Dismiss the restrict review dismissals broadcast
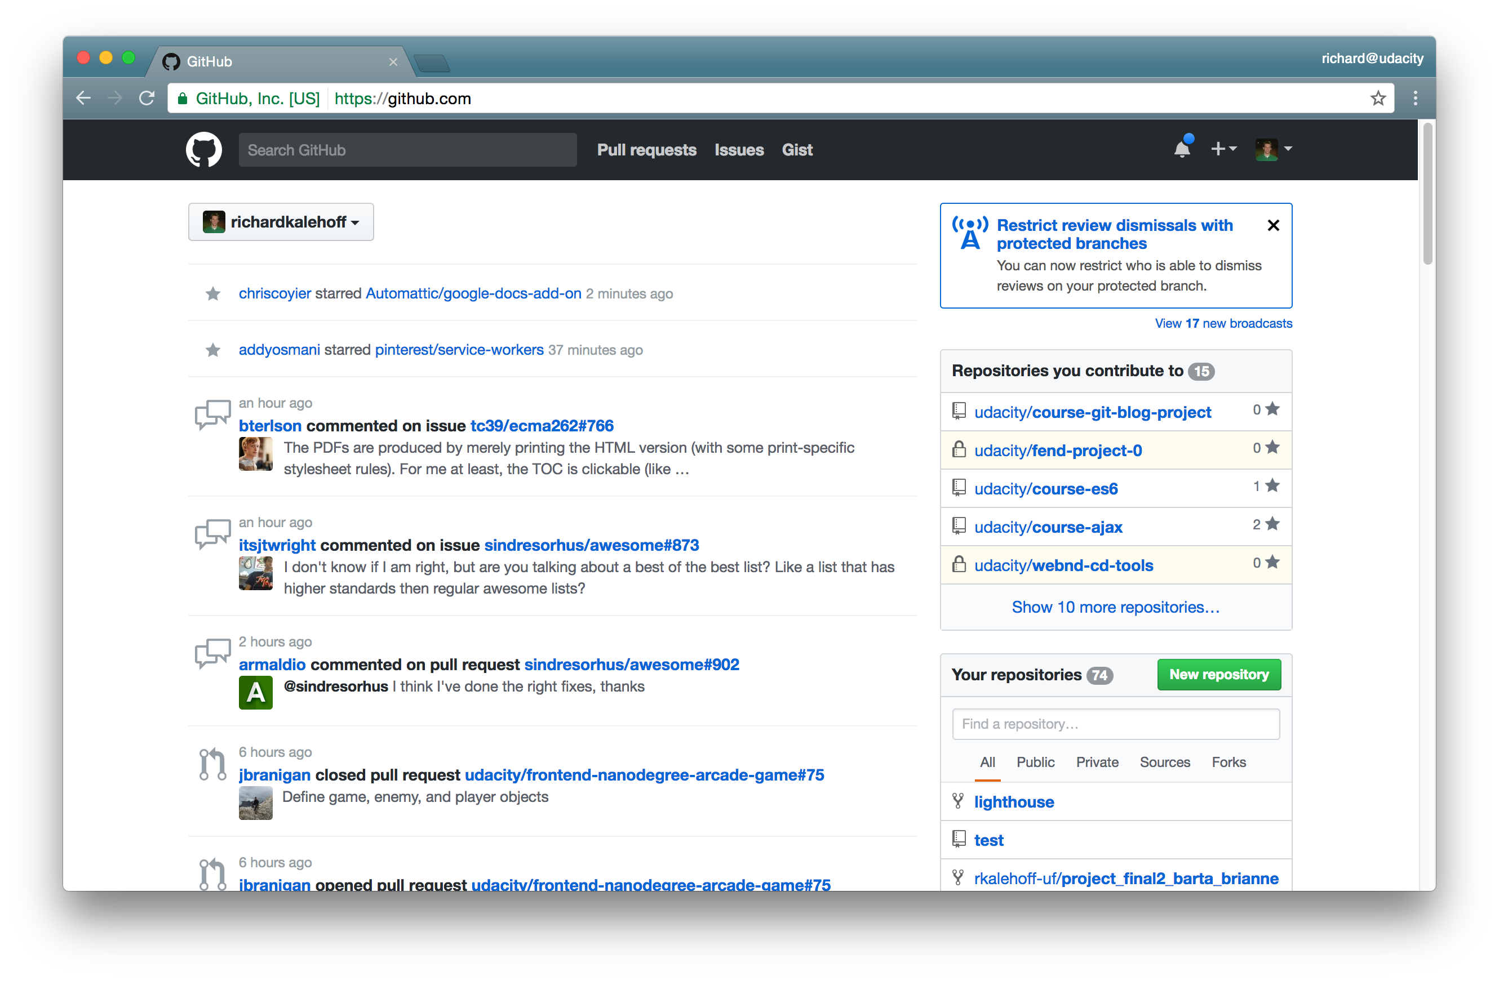The width and height of the screenshot is (1499, 981). pyautogui.click(x=1273, y=226)
